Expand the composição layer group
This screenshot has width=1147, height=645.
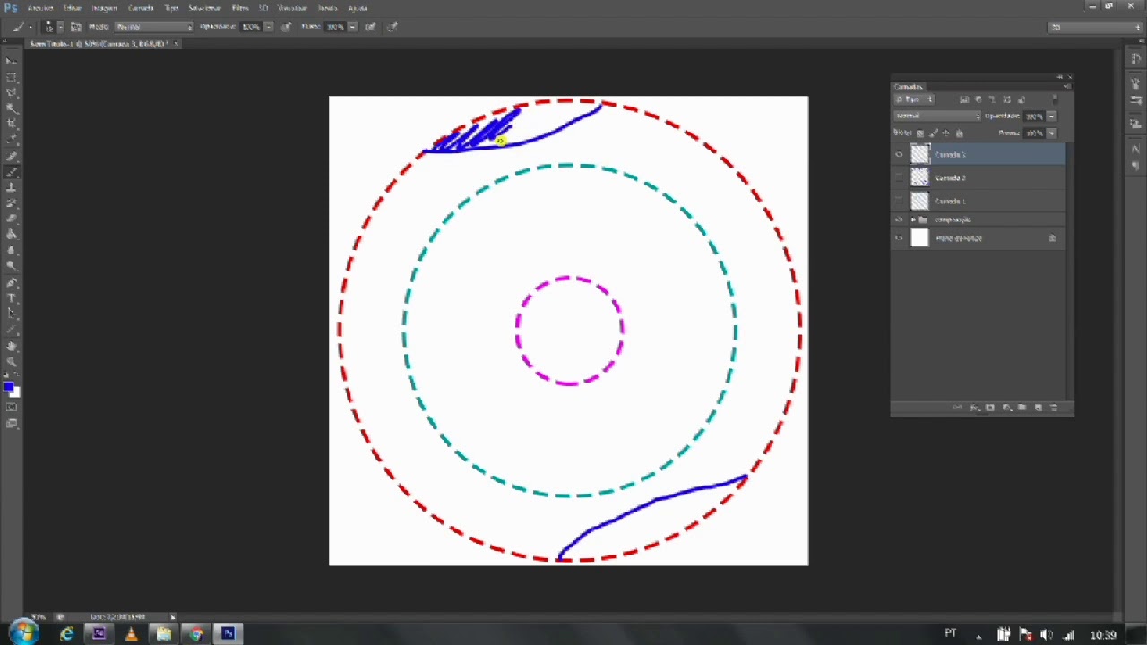[913, 219]
